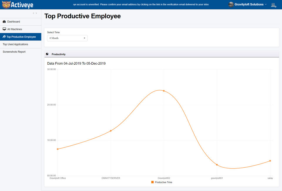Image resolution: width=282 pixels, height=191 pixels.
Task: Click the All Machines monitor icon
Action: 4,29
